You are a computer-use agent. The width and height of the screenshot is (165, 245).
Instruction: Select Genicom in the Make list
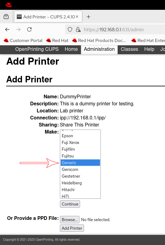(80, 169)
